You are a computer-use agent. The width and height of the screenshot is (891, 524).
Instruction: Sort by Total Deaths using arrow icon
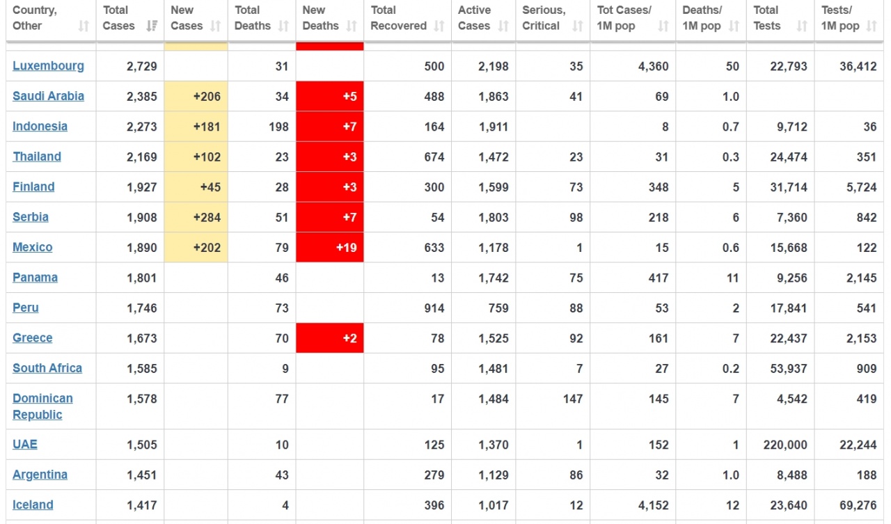283,26
